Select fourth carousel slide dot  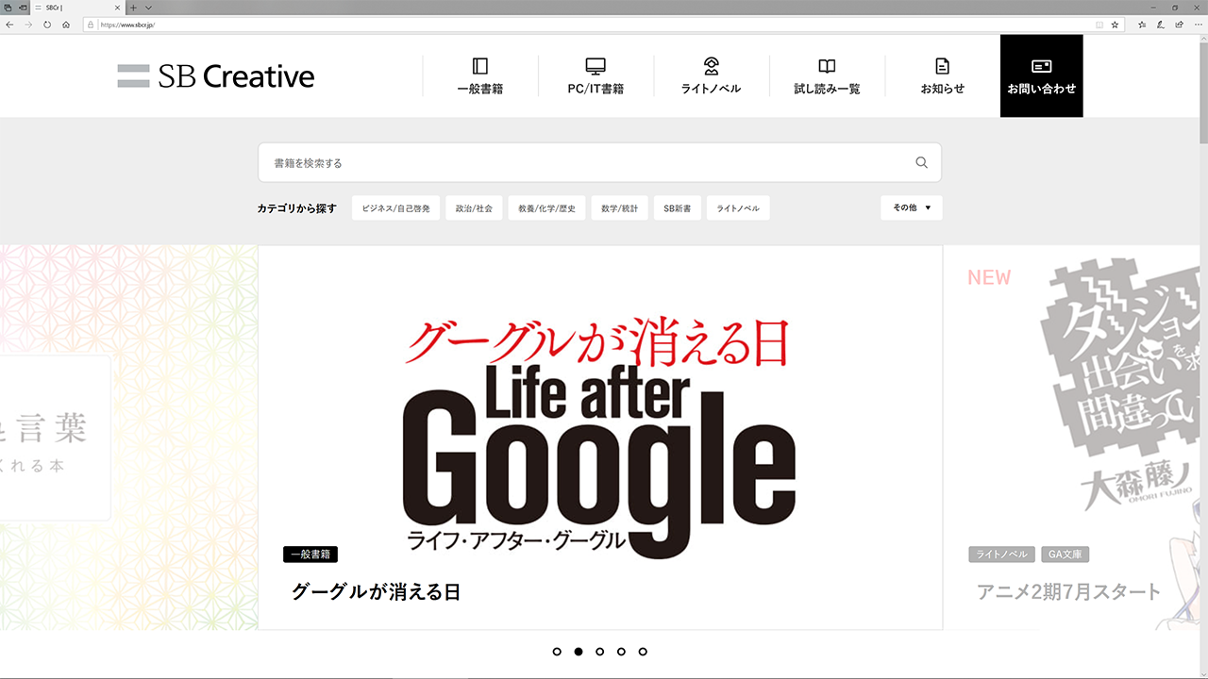click(x=621, y=652)
